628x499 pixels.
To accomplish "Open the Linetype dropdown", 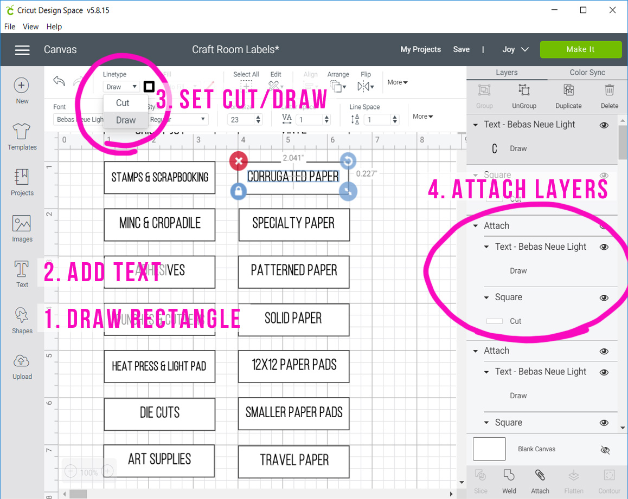I will click(121, 87).
